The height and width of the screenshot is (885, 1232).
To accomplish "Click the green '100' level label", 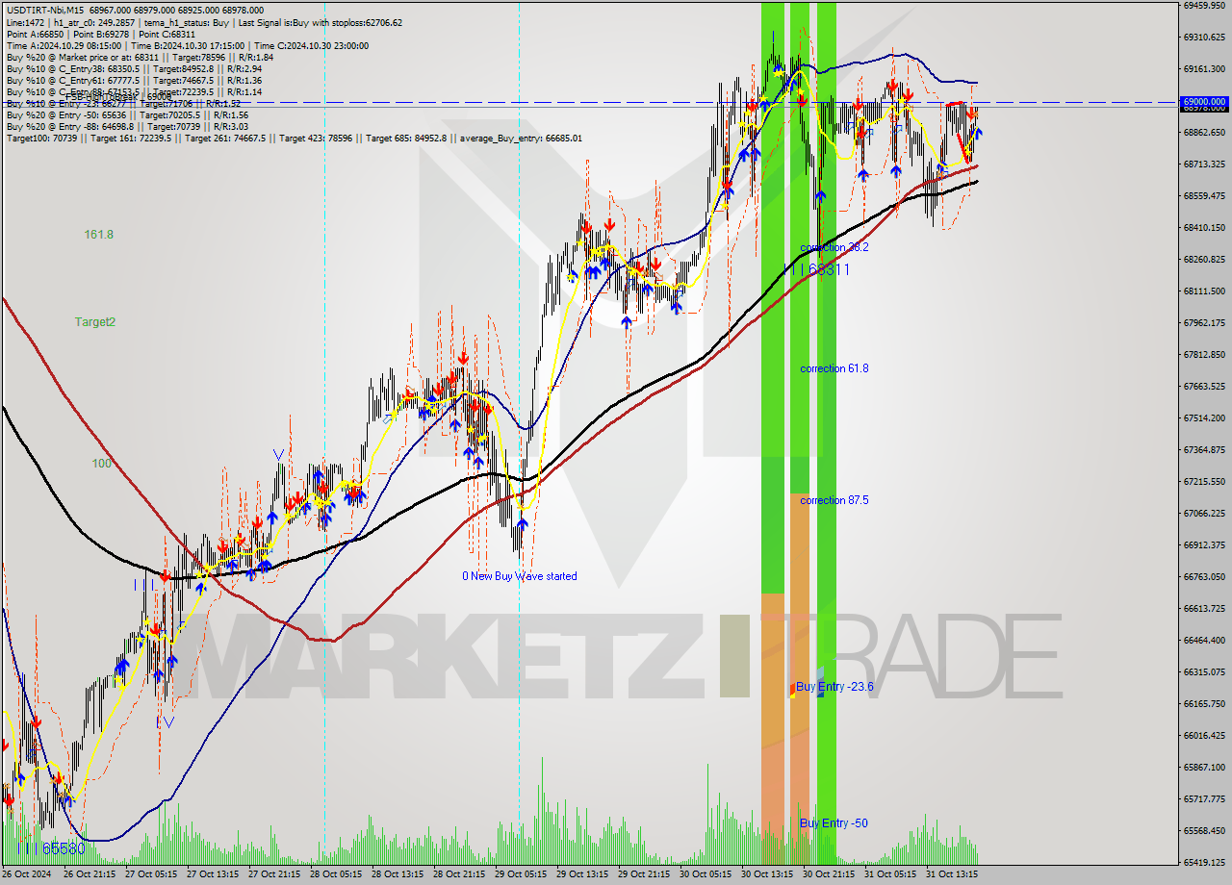I will click(102, 464).
